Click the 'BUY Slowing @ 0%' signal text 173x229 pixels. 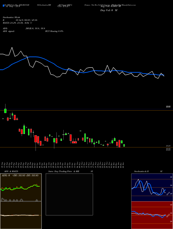tap(54, 31)
